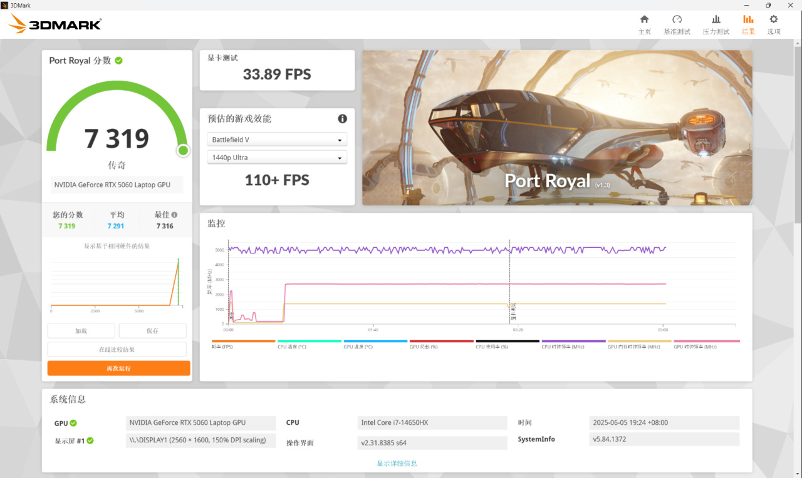The height and width of the screenshot is (478, 802).
Task: Open the Battlefield V game dropdown
Action: coord(277,140)
